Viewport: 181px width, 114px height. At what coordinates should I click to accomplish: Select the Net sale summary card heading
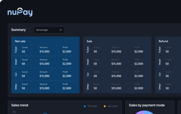pos(20,41)
